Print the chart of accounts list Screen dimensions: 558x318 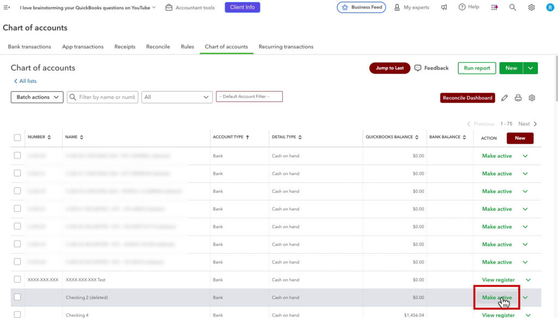pyautogui.click(x=518, y=97)
